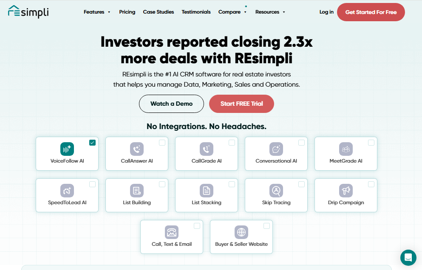Select the Skip Tracing search icon

pos(276,190)
